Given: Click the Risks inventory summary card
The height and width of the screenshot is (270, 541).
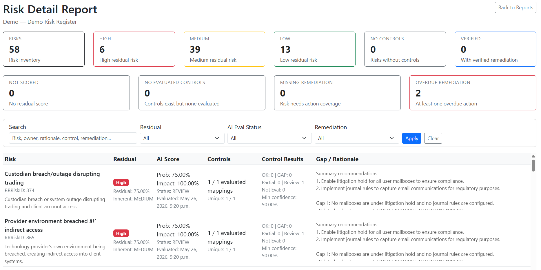Looking at the screenshot, I should [x=44, y=49].
